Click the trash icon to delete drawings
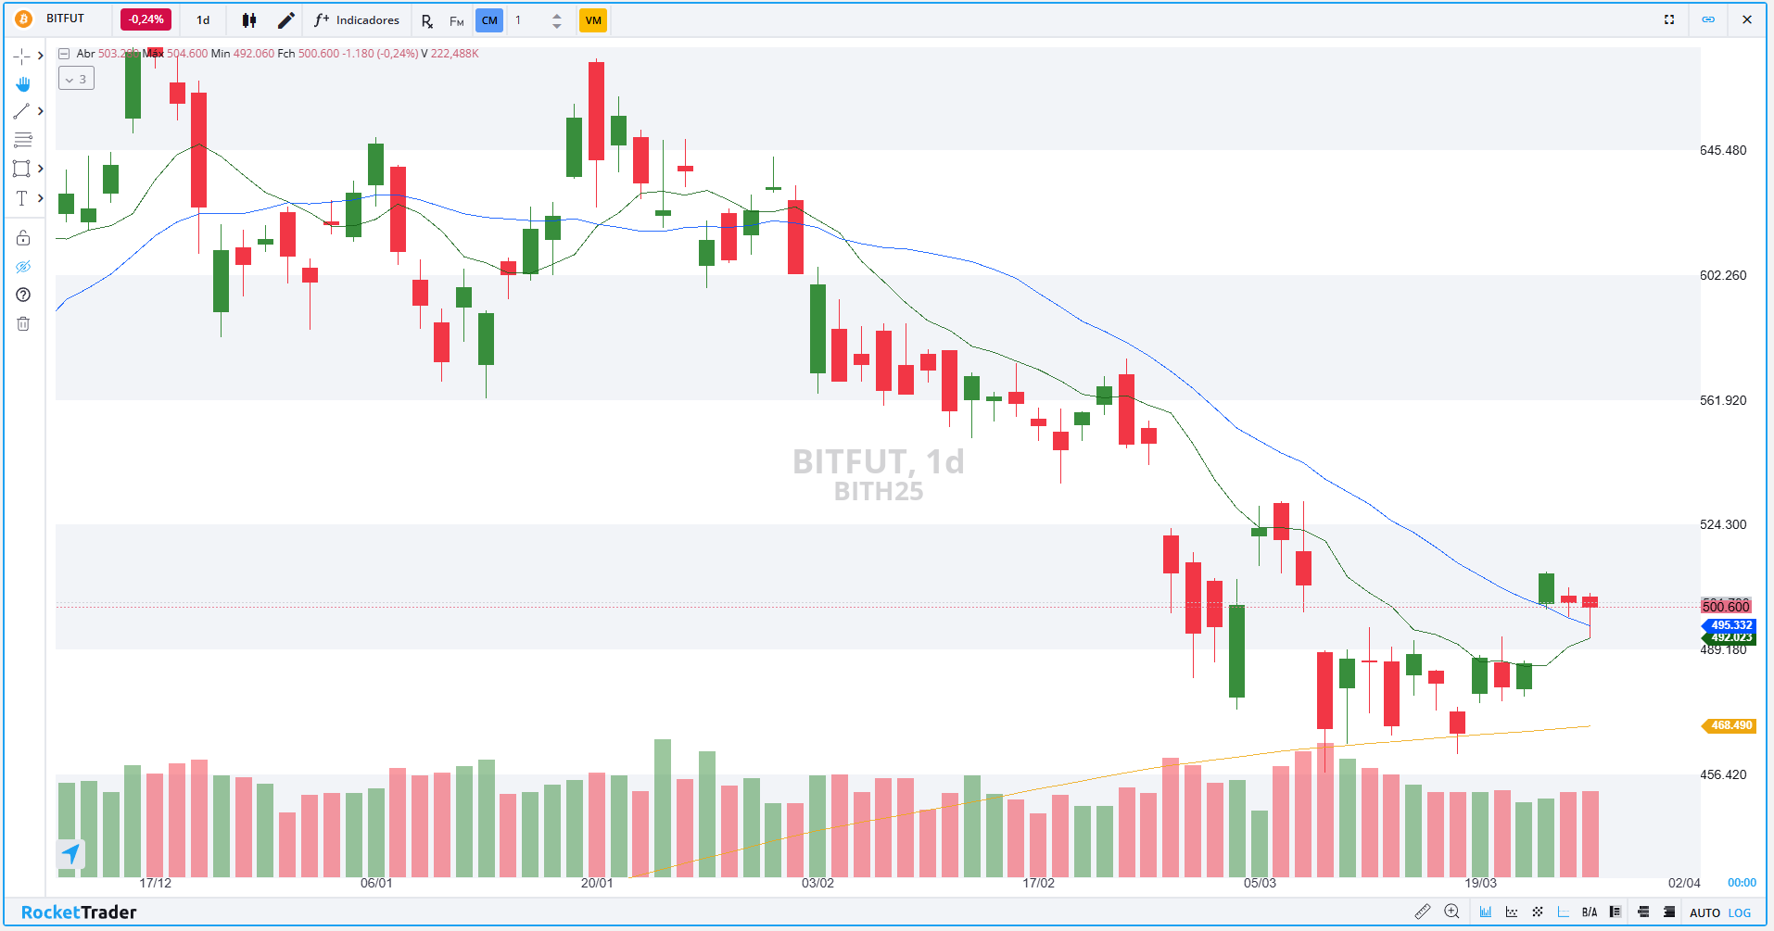This screenshot has width=1774, height=931. (x=23, y=323)
